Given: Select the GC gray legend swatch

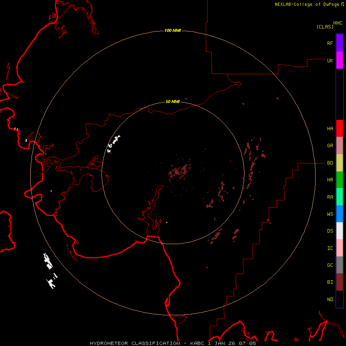Looking at the screenshot, I should click(339, 265).
